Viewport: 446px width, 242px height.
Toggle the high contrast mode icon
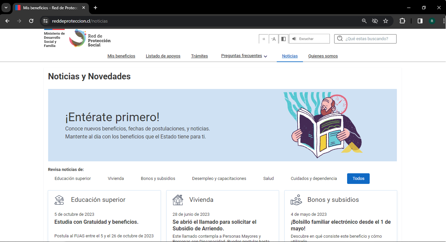[283, 39]
